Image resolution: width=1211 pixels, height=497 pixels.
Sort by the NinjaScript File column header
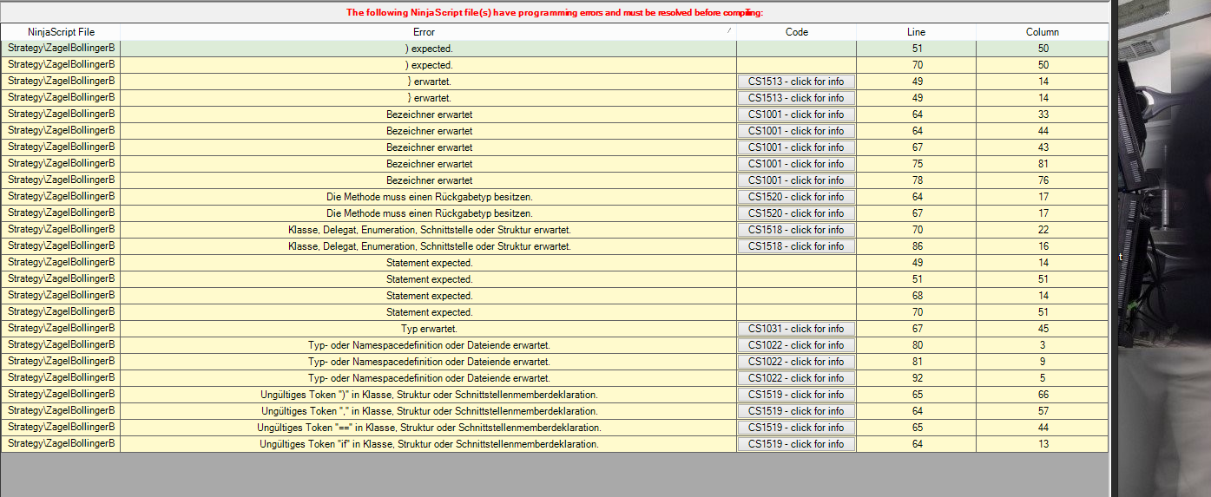click(x=61, y=32)
